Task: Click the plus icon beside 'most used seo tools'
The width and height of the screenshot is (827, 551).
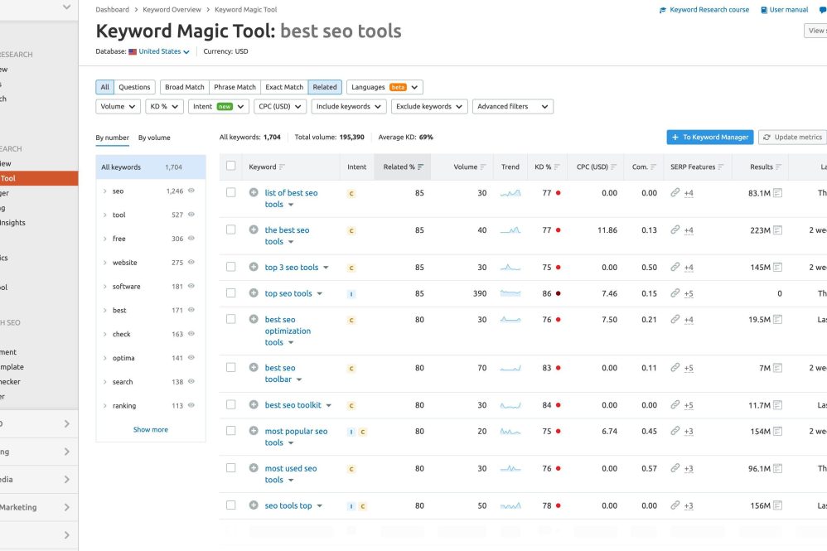Action: (254, 468)
